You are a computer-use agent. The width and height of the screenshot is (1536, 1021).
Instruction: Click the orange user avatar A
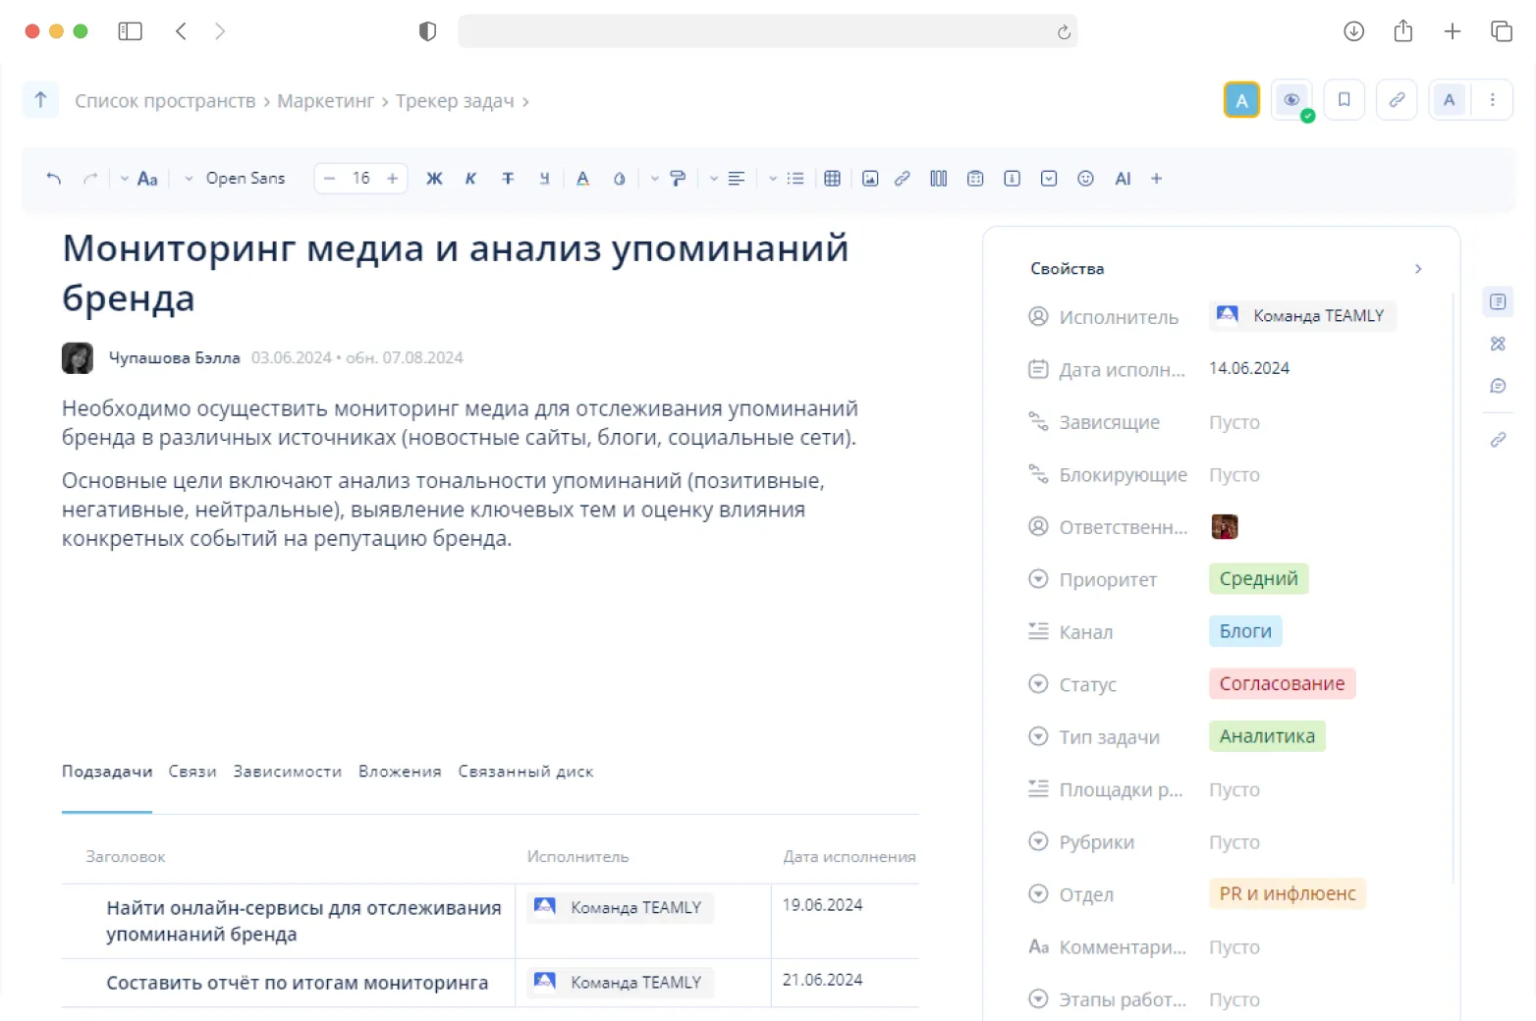[x=1241, y=100]
